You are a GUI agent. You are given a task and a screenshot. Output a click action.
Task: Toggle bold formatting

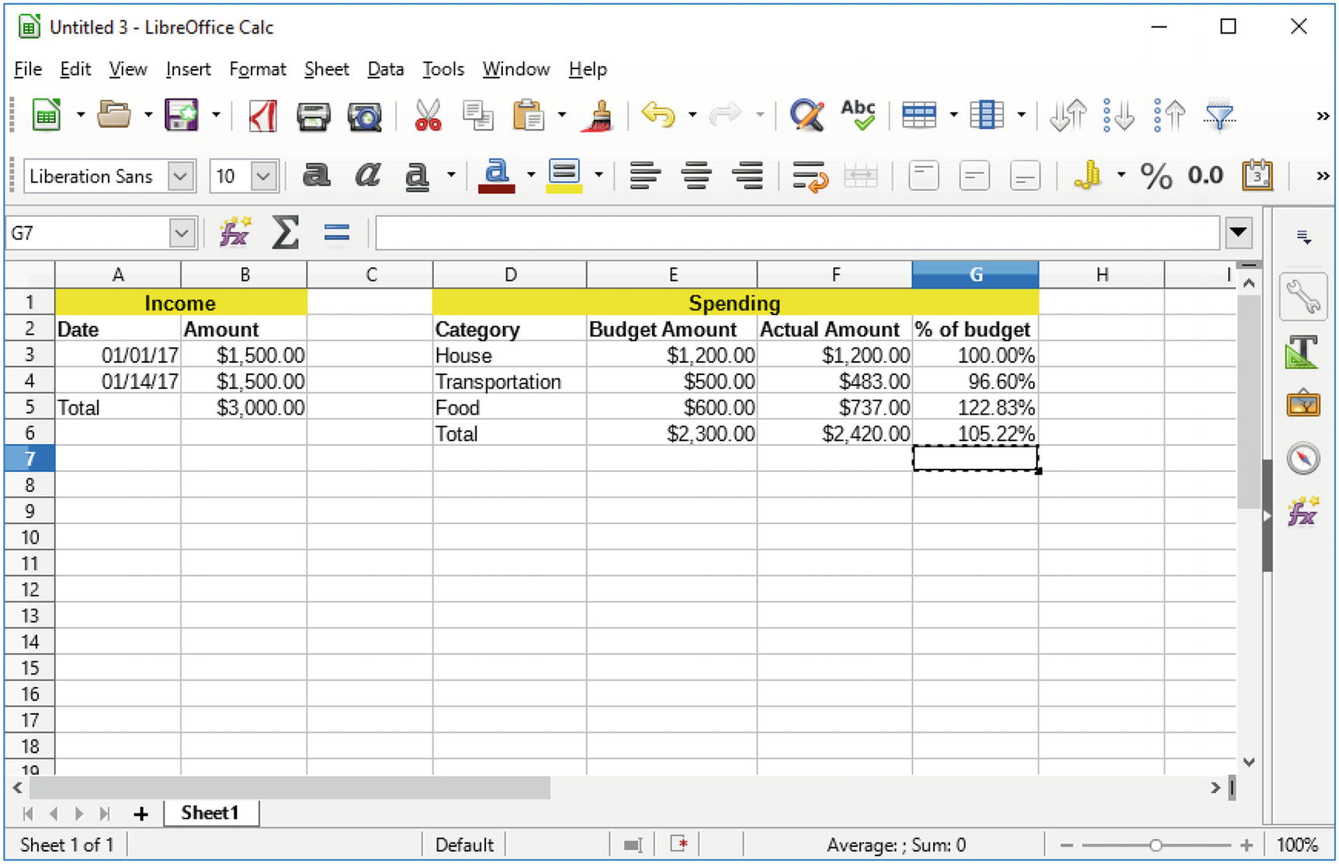coord(316,175)
